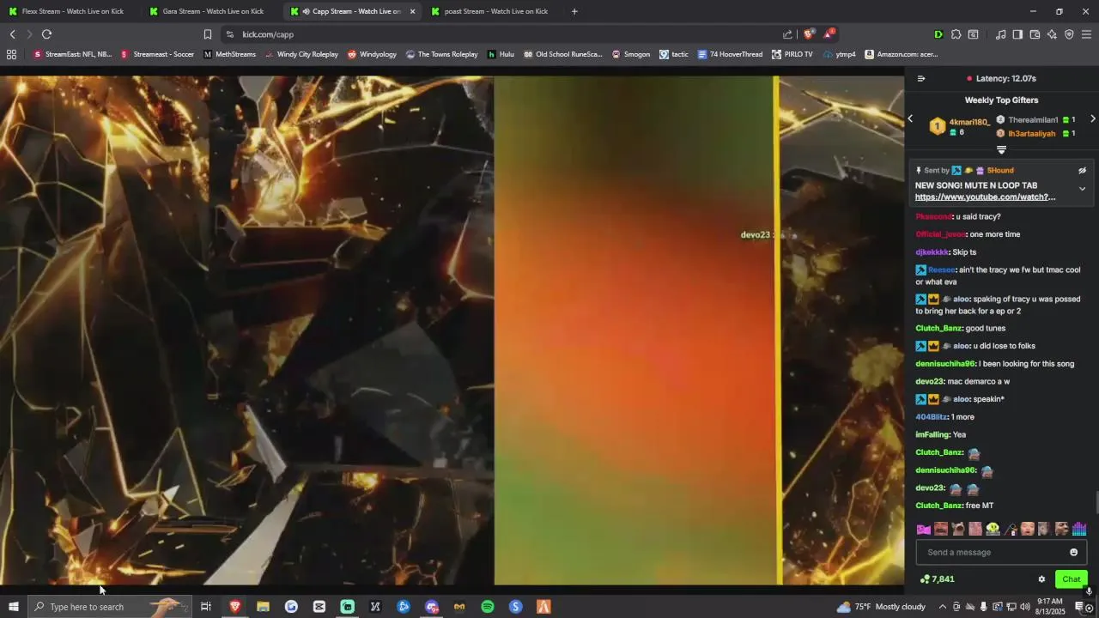Collapse the Top Gifters leaderboard handle
Screen dimensions: 1099x618
click(x=1001, y=149)
